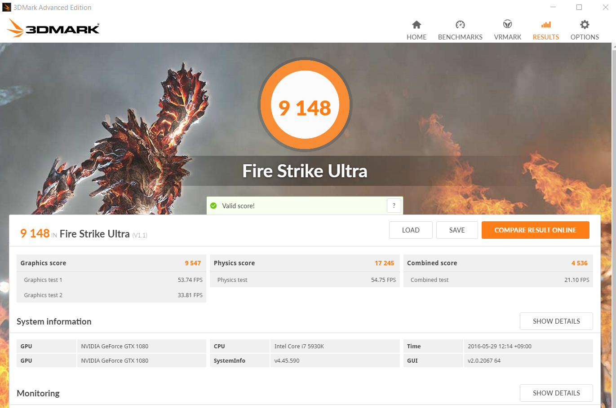Open the OPTIONS tab label
The width and height of the screenshot is (616, 408).
[585, 37]
